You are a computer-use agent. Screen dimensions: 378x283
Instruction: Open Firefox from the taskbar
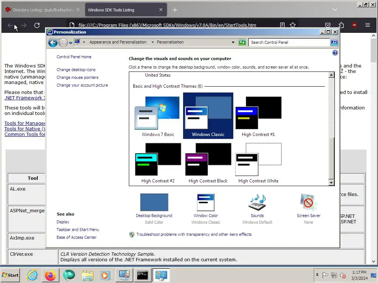[x=50, y=275]
